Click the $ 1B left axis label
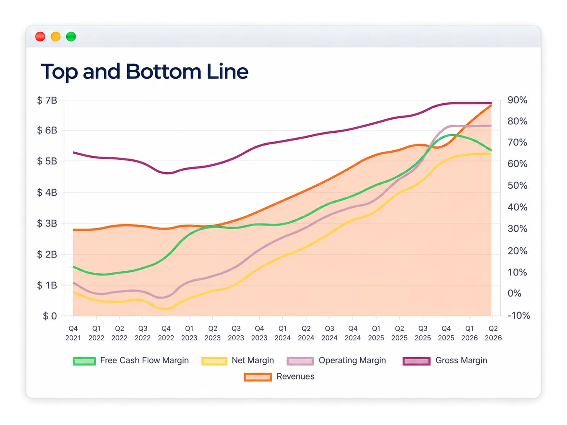567x425 pixels. 47,285
